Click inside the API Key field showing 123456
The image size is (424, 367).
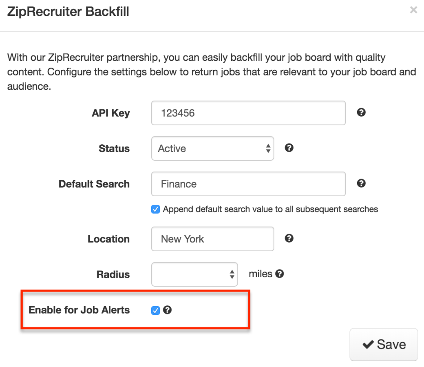248,113
